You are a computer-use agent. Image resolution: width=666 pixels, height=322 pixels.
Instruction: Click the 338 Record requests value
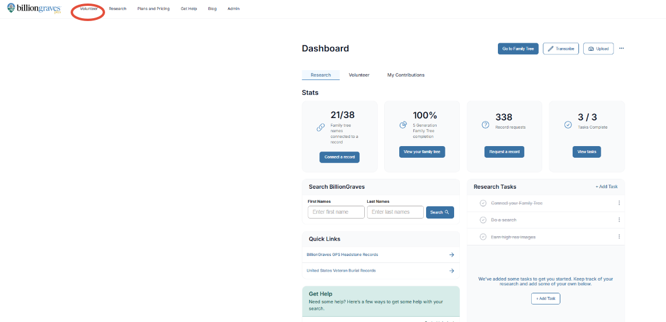click(504, 117)
